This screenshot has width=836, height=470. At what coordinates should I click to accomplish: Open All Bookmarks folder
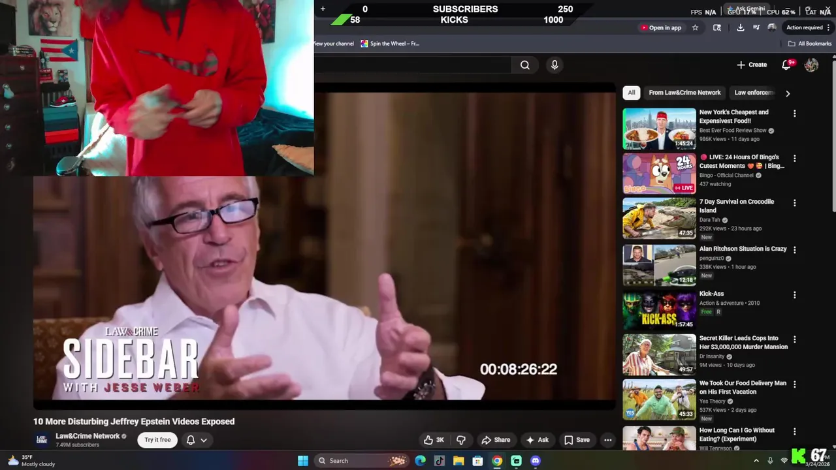tap(810, 44)
